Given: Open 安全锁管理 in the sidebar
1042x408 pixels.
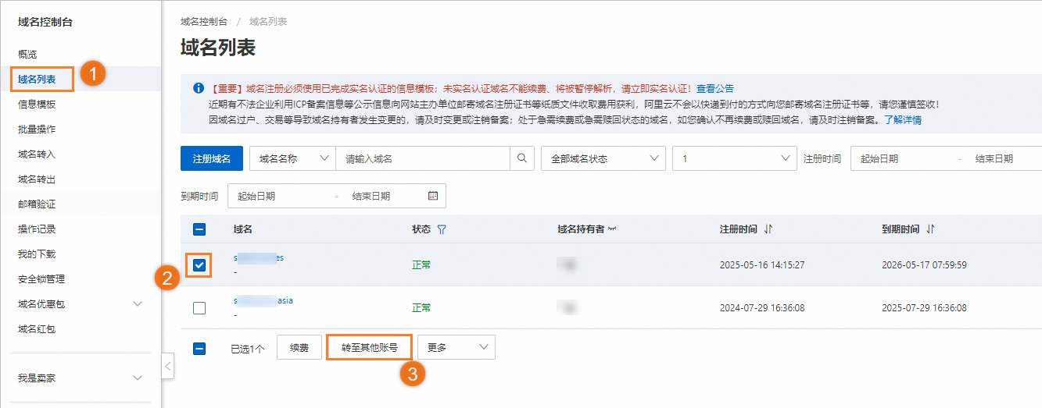Looking at the screenshot, I should [41, 279].
